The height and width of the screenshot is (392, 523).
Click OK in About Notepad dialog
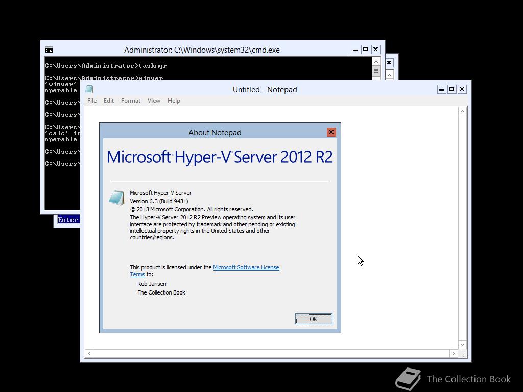point(314,318)
